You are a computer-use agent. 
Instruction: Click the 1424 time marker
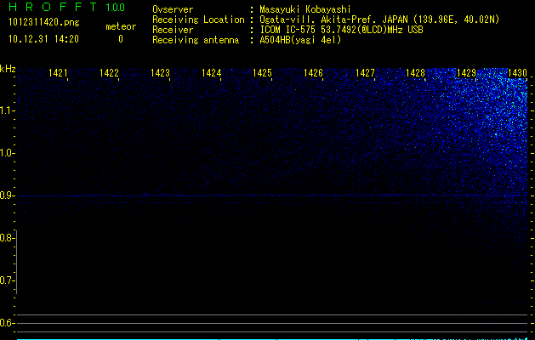click(211, 73)
